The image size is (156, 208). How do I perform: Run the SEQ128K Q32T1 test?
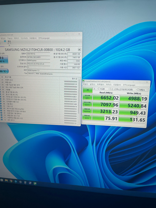pyautogui.click(x=87, y=104)
